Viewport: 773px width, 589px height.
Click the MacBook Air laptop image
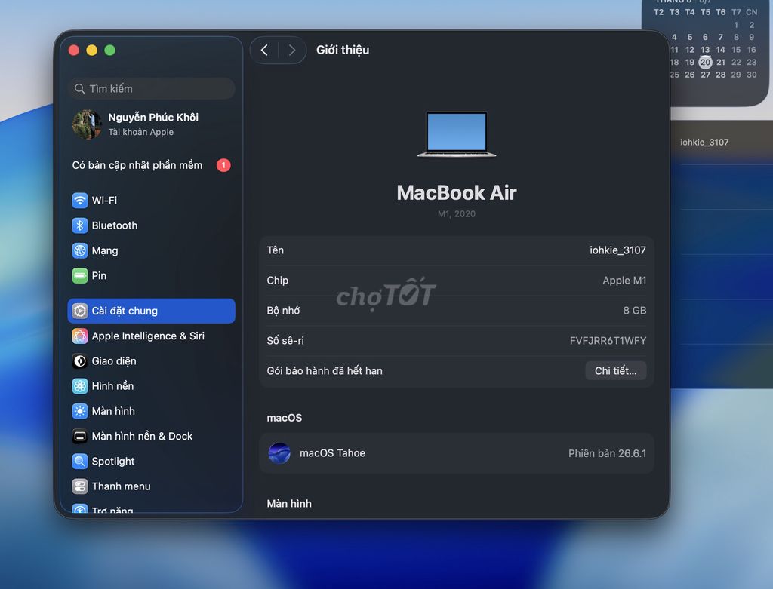tap(457, 134)
